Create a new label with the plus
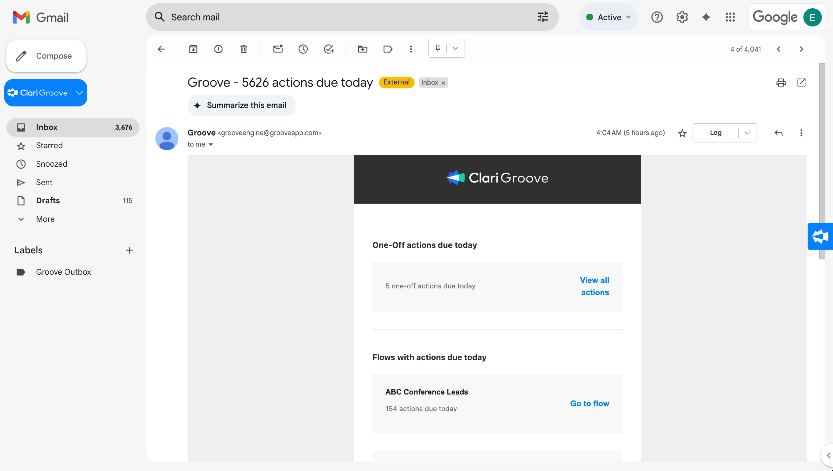Viewport: 833px width, 471px height. click(x=129, y=250)
